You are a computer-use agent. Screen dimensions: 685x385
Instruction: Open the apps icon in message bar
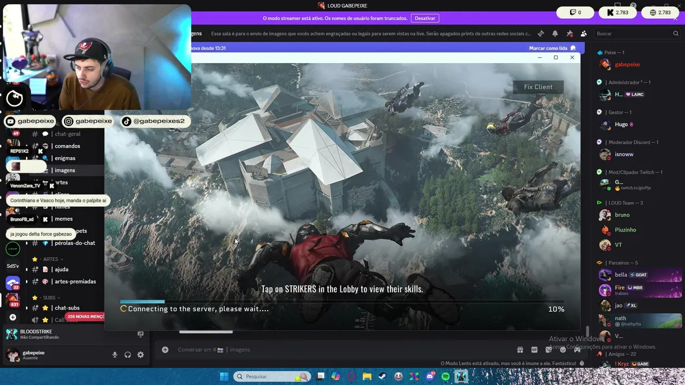click(577, 350)
